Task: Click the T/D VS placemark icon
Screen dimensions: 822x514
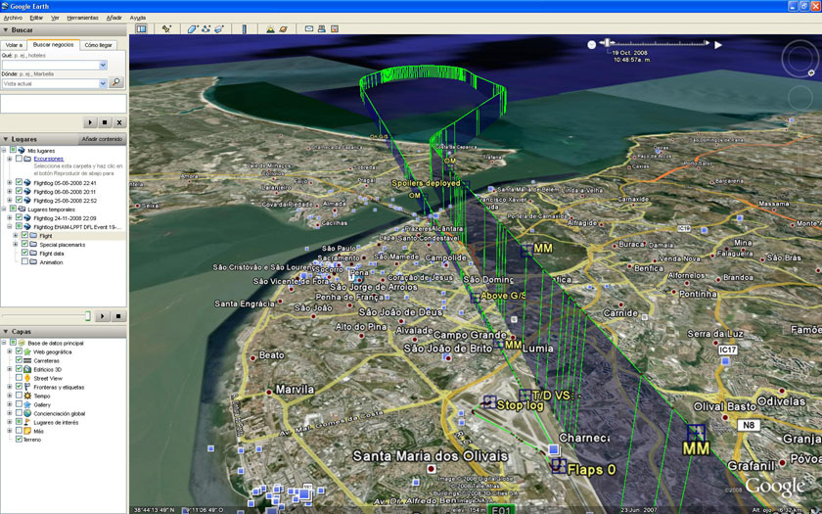Action: click(525, 395)
